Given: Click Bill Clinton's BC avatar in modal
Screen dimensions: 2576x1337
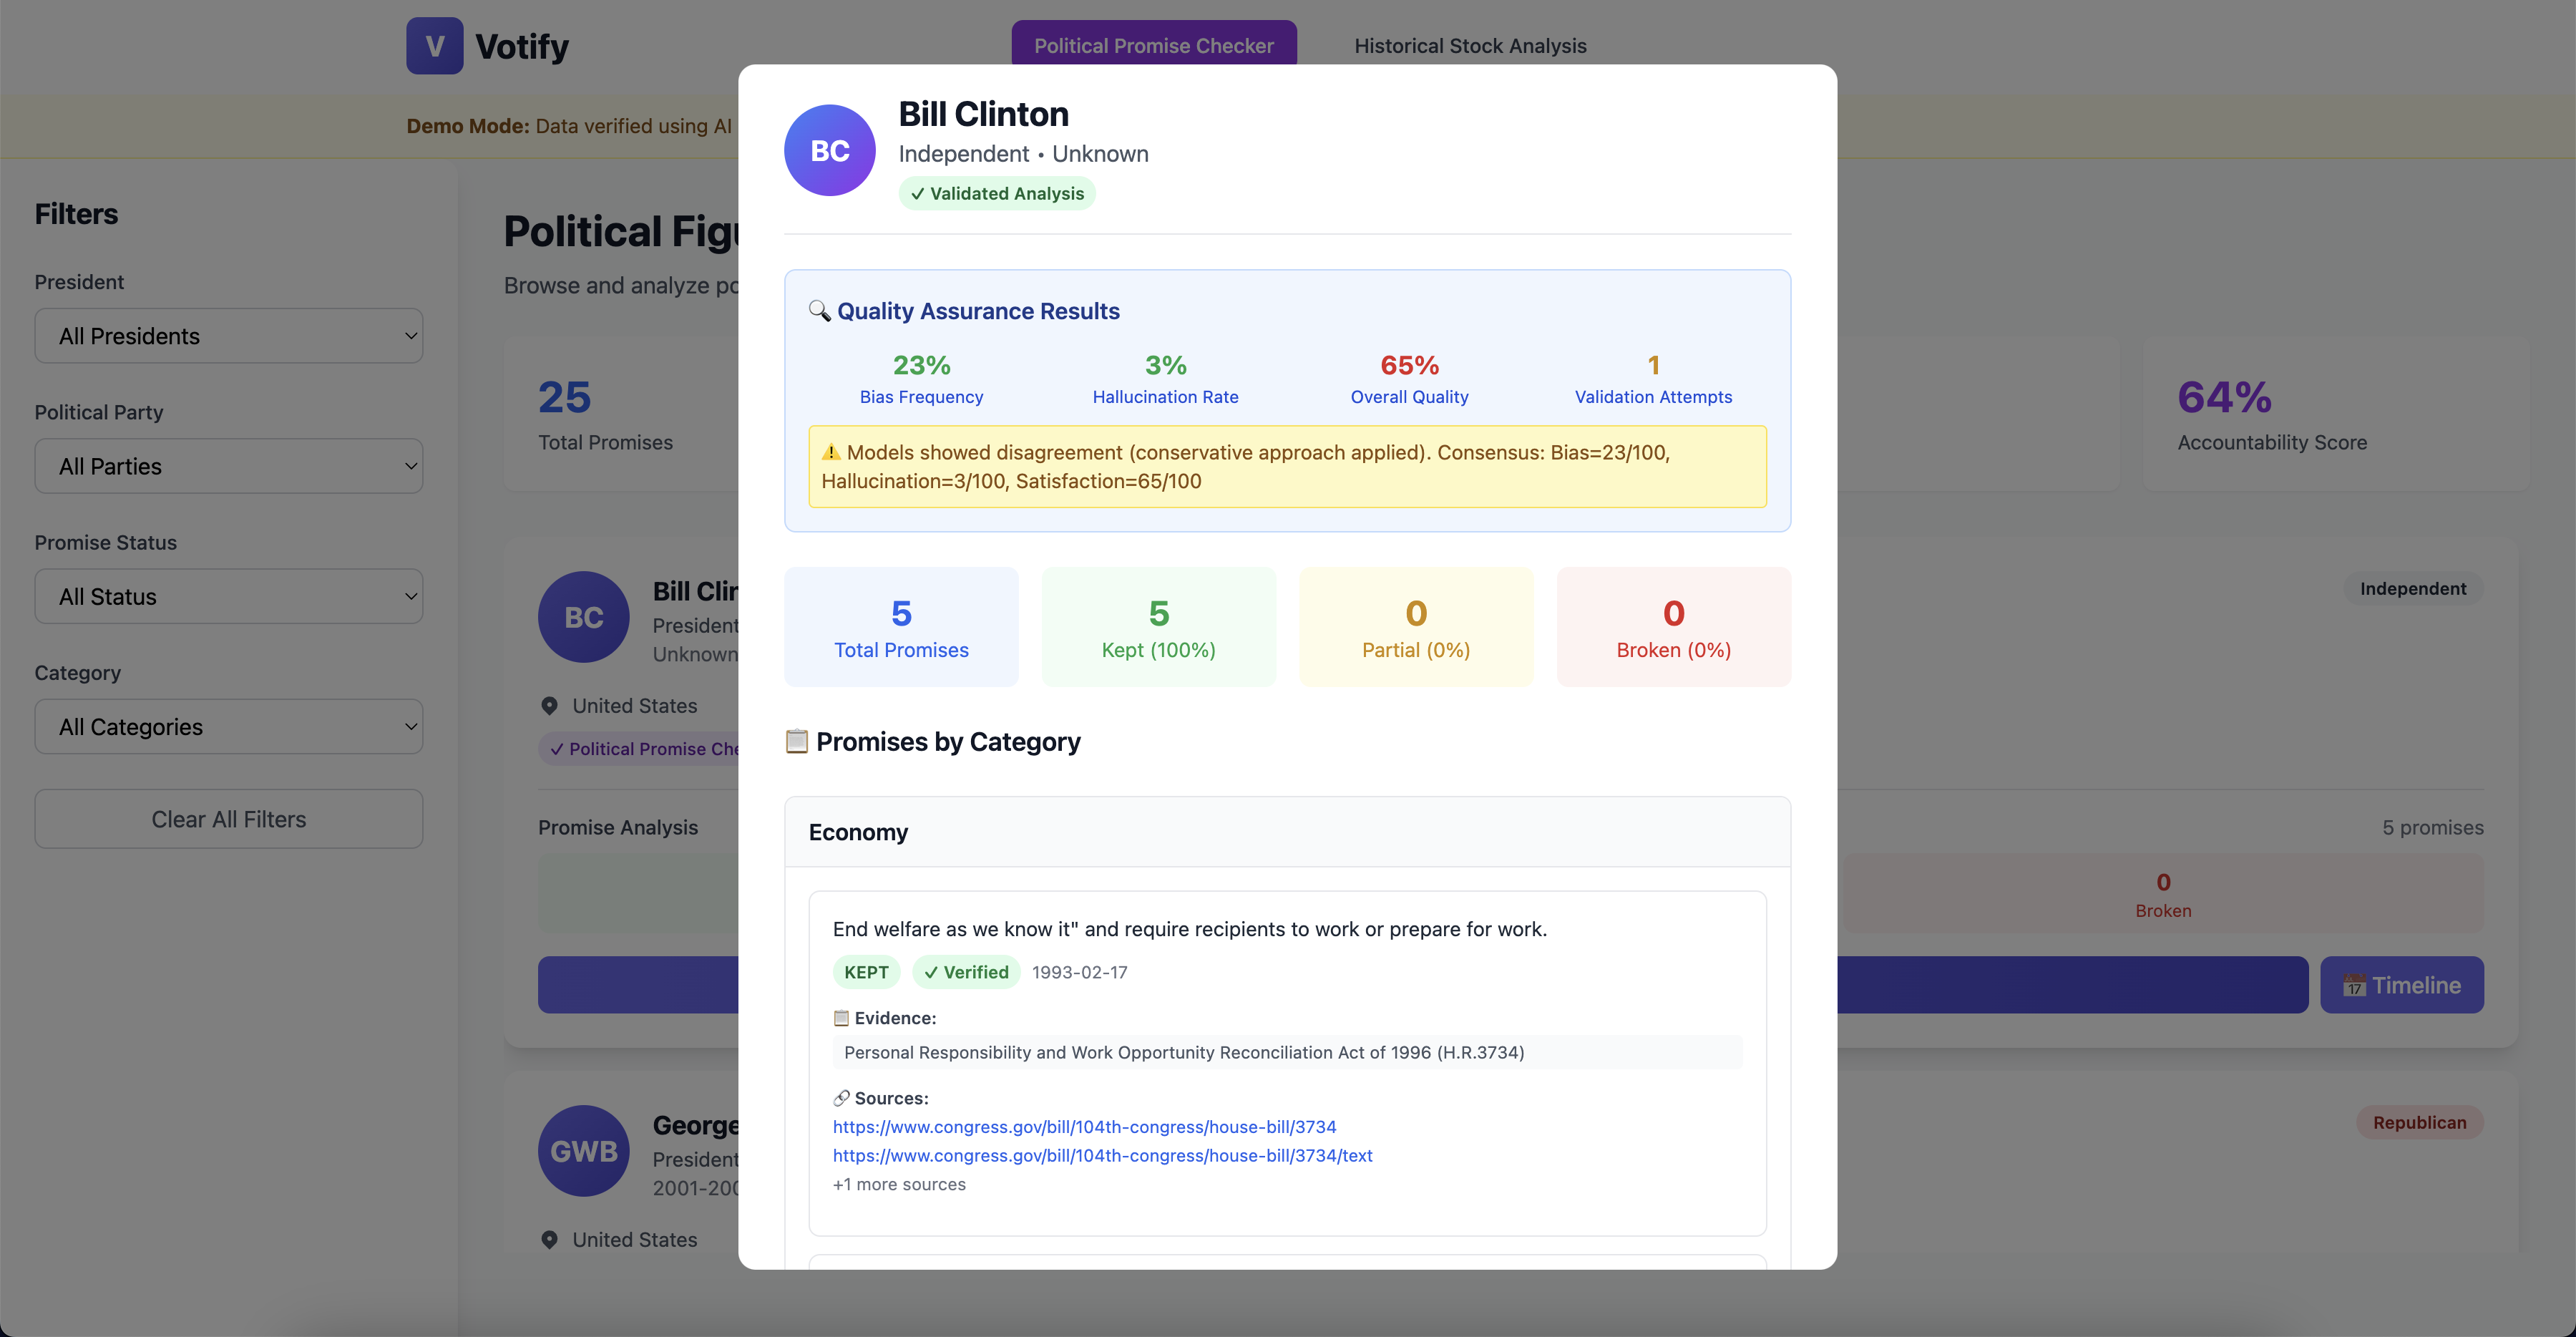Looking at the screenshot, I should pyautogui.click(x=829, y=150).
